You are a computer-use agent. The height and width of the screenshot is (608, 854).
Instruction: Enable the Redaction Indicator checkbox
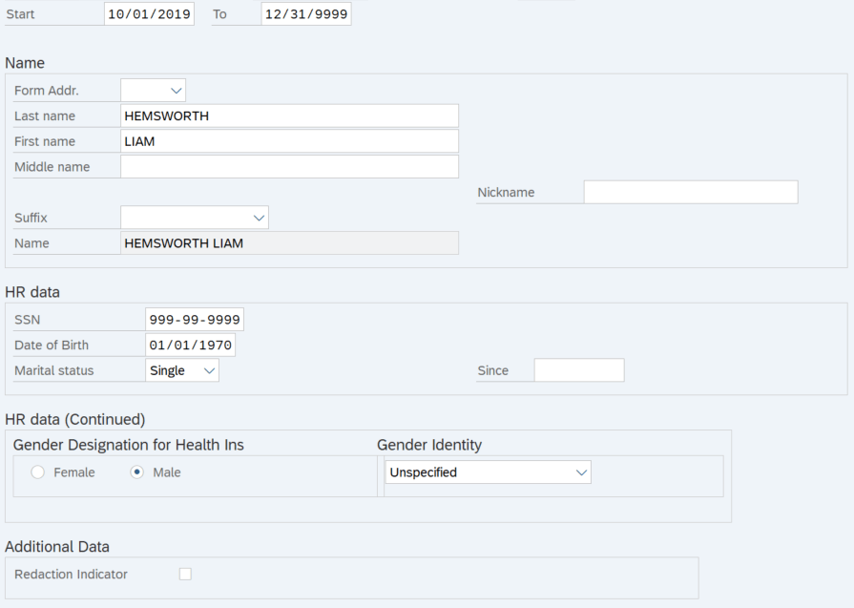pyautogui.click(x=185, y=574)
